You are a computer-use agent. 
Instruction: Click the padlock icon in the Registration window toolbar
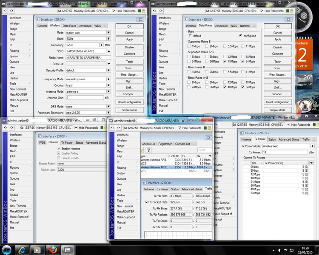(x=209, y=128)
